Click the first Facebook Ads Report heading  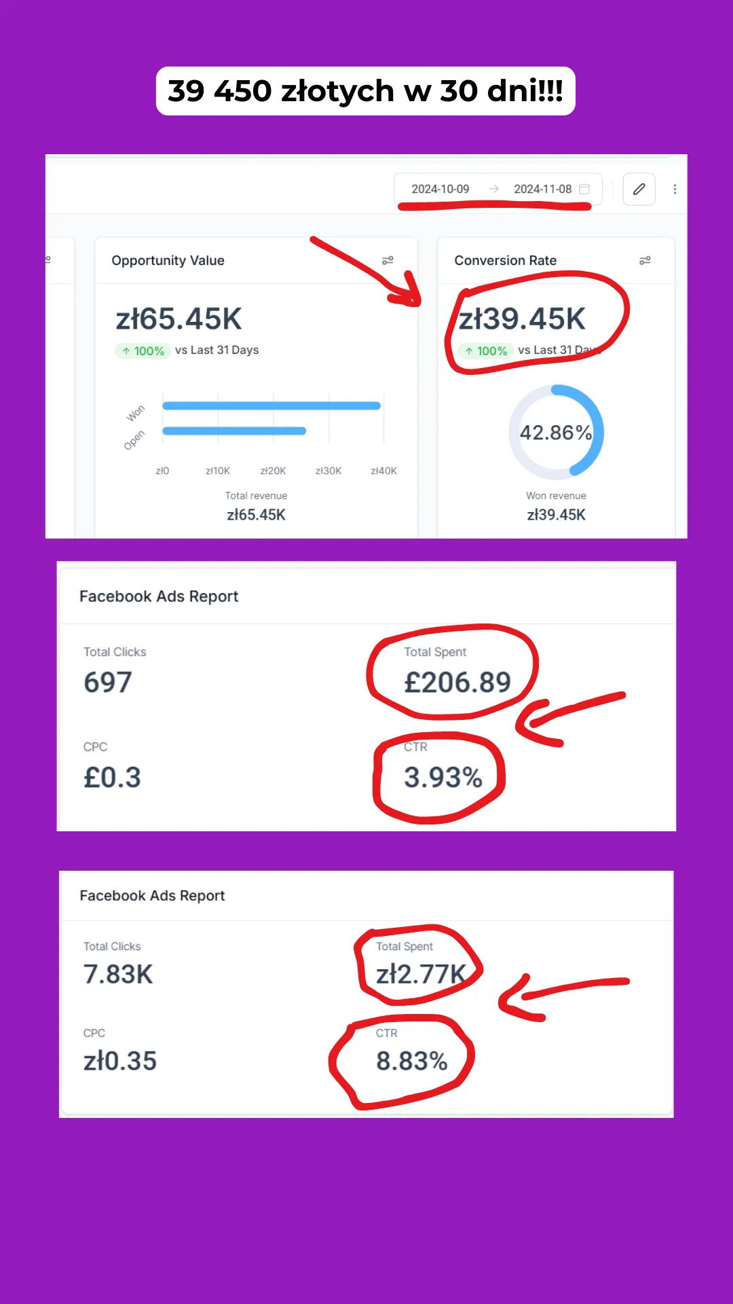159,596
